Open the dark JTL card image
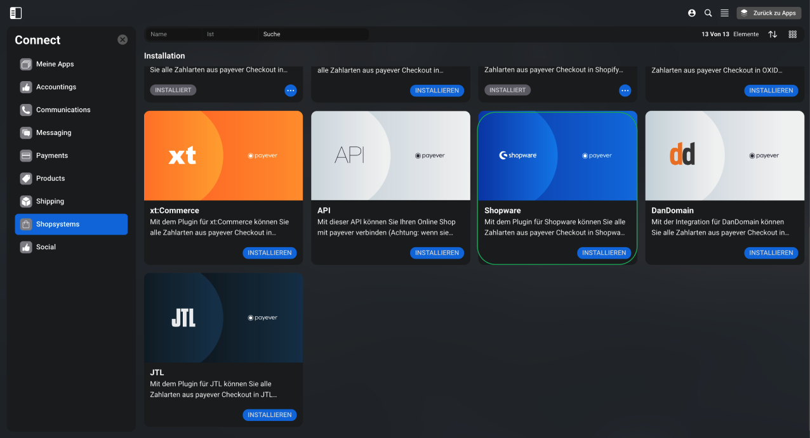Screen dimensions: 810x438 tap(223, 318)
